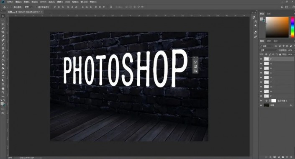Open the 窗口 menu
295x159 pixels.
[x=84, y=2]
